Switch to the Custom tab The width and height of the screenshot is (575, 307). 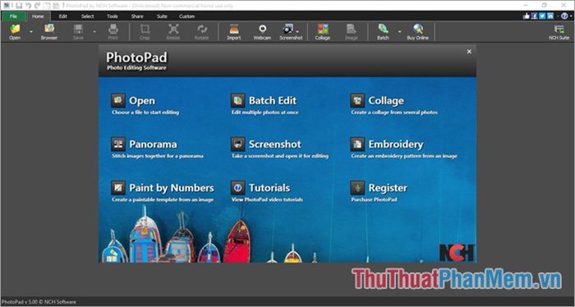click(186, 16)
